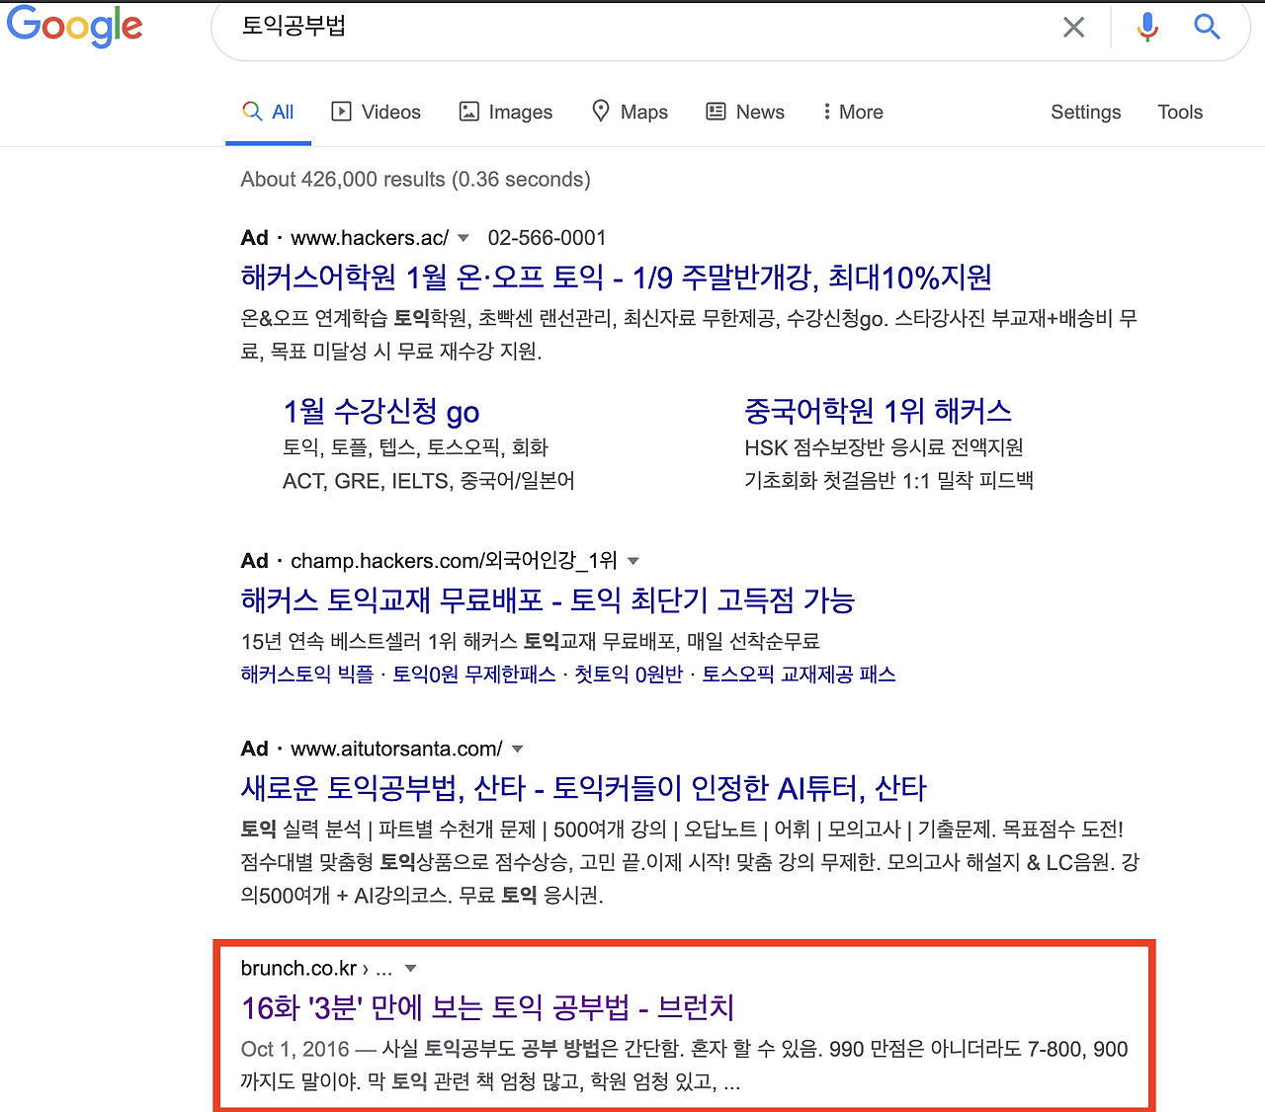Expand the dropdown arrow next to brunch.co.kr
The height and width of the screenshot is (1112, 1265).
410,969
